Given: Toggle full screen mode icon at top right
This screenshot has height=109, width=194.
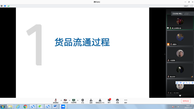Looking at the screenshot, I should (x=191, y=6).
